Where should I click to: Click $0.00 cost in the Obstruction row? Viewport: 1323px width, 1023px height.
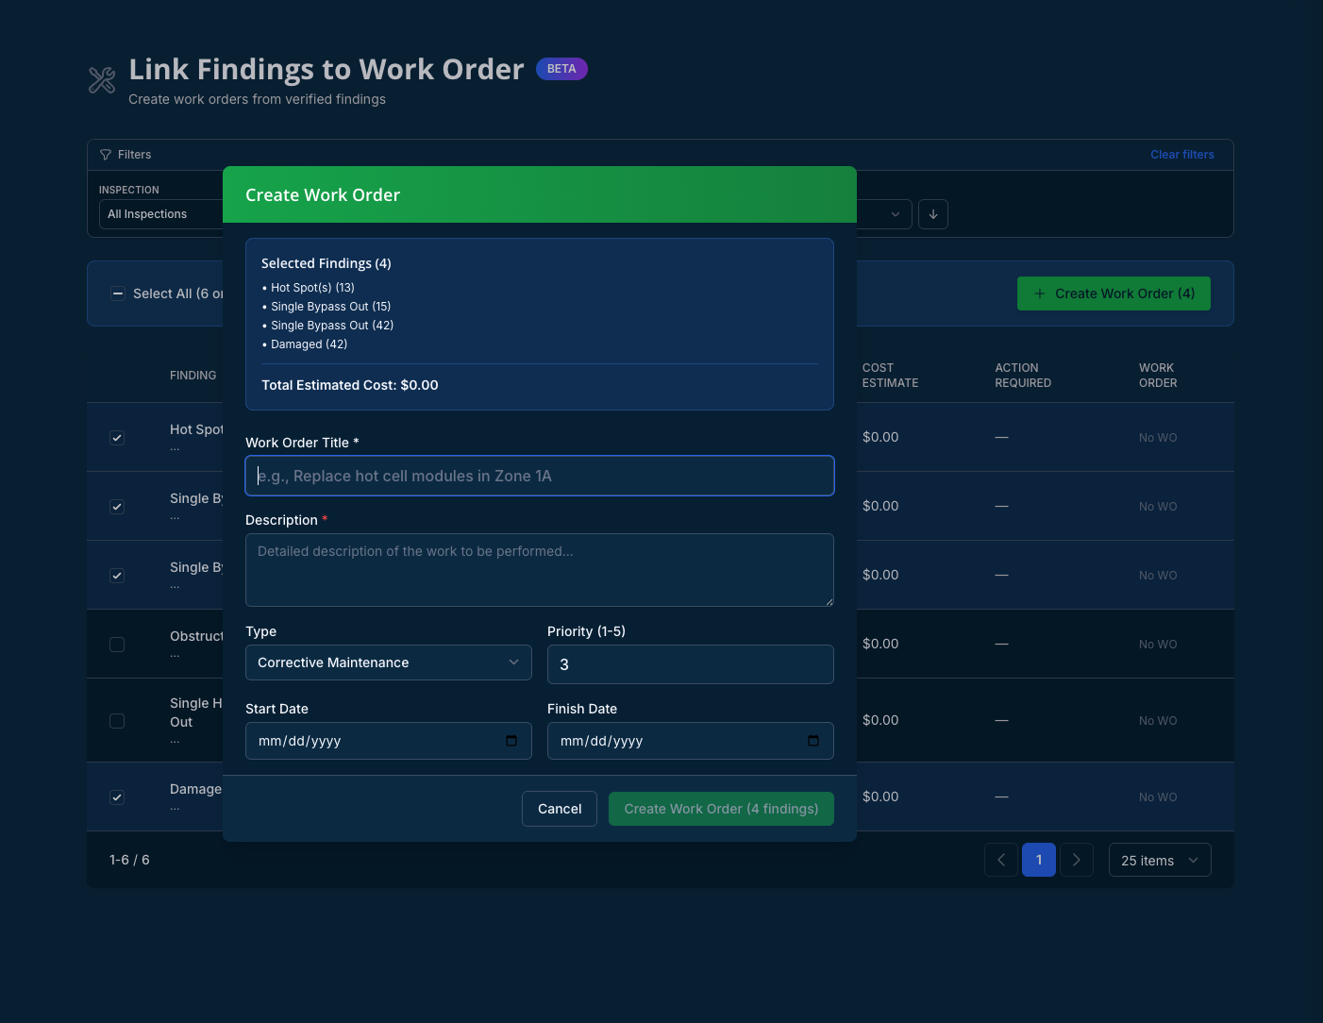point(880,644)
